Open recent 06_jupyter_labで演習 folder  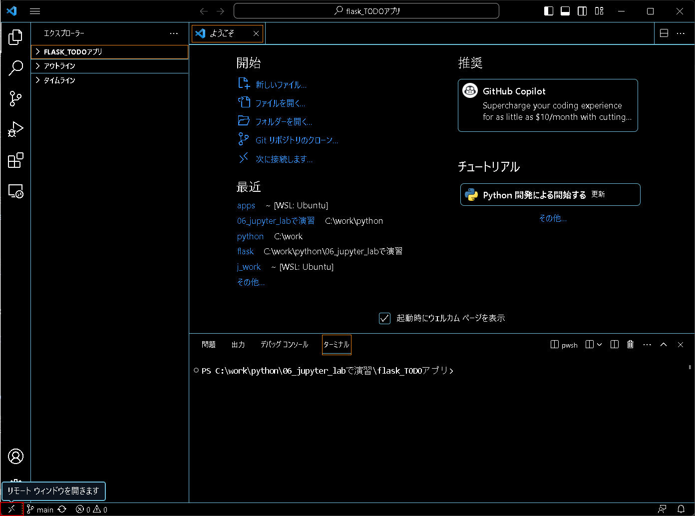tap(276, 221)
